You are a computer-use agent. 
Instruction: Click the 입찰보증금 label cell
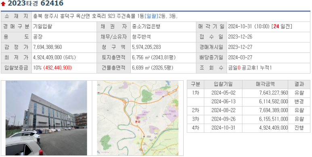16,68
